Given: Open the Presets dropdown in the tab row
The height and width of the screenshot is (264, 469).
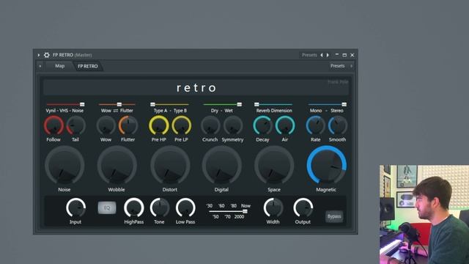Looking at the screenshot, I should tap(337, 66).
